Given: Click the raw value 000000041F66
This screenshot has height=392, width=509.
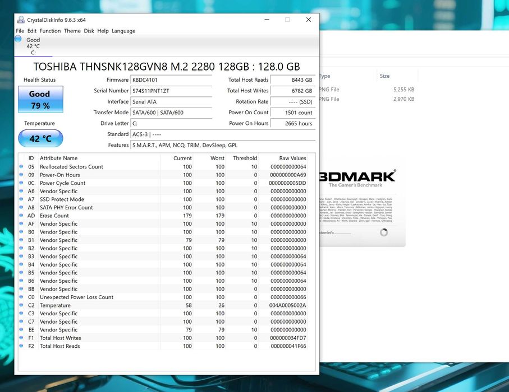Looking at the screenshot, I should click(288, 346).
